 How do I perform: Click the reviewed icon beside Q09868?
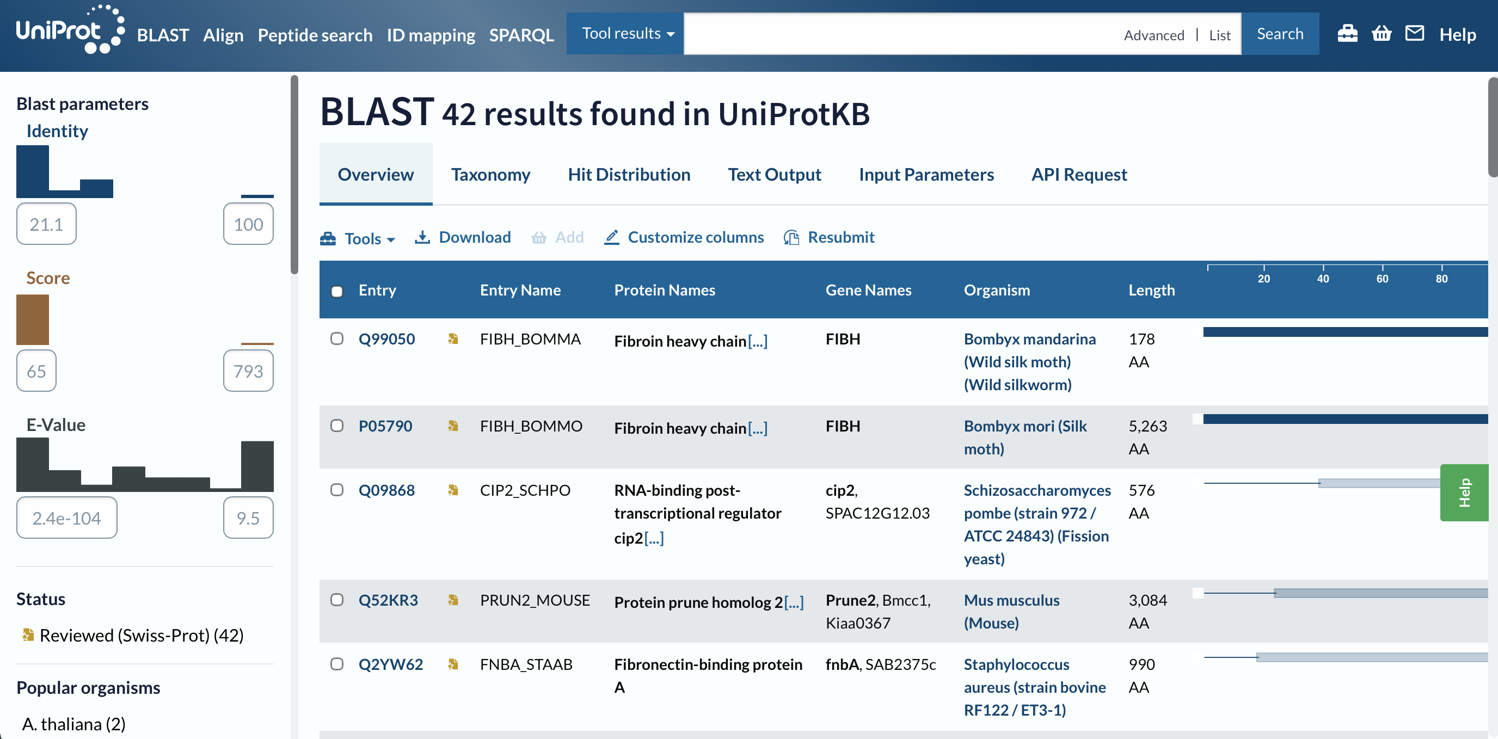453,490
